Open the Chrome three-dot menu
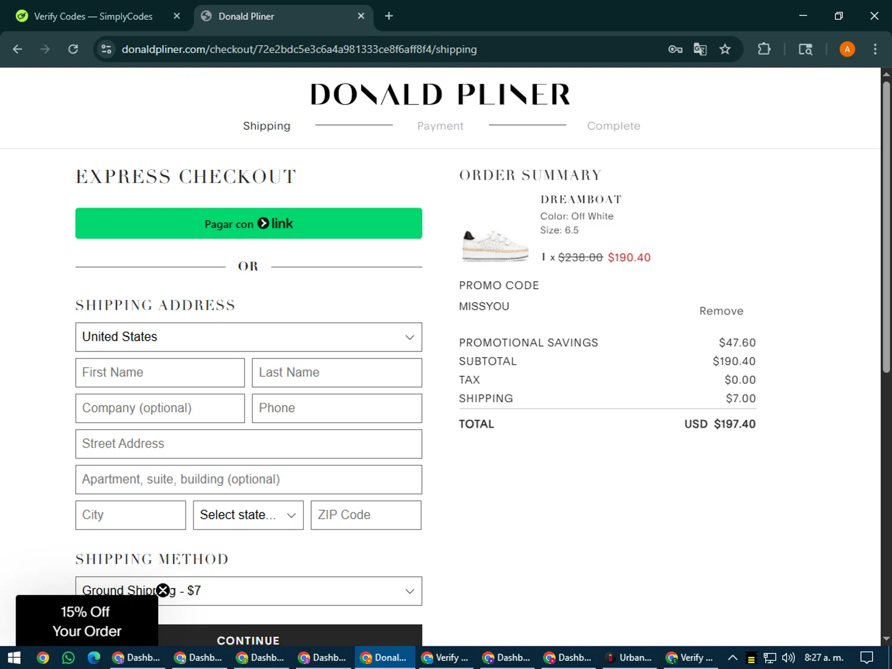 tap(875, 49)
